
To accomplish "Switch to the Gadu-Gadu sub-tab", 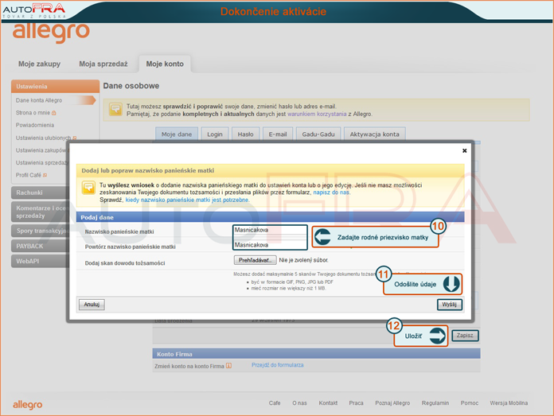I will tap(318, 134).
